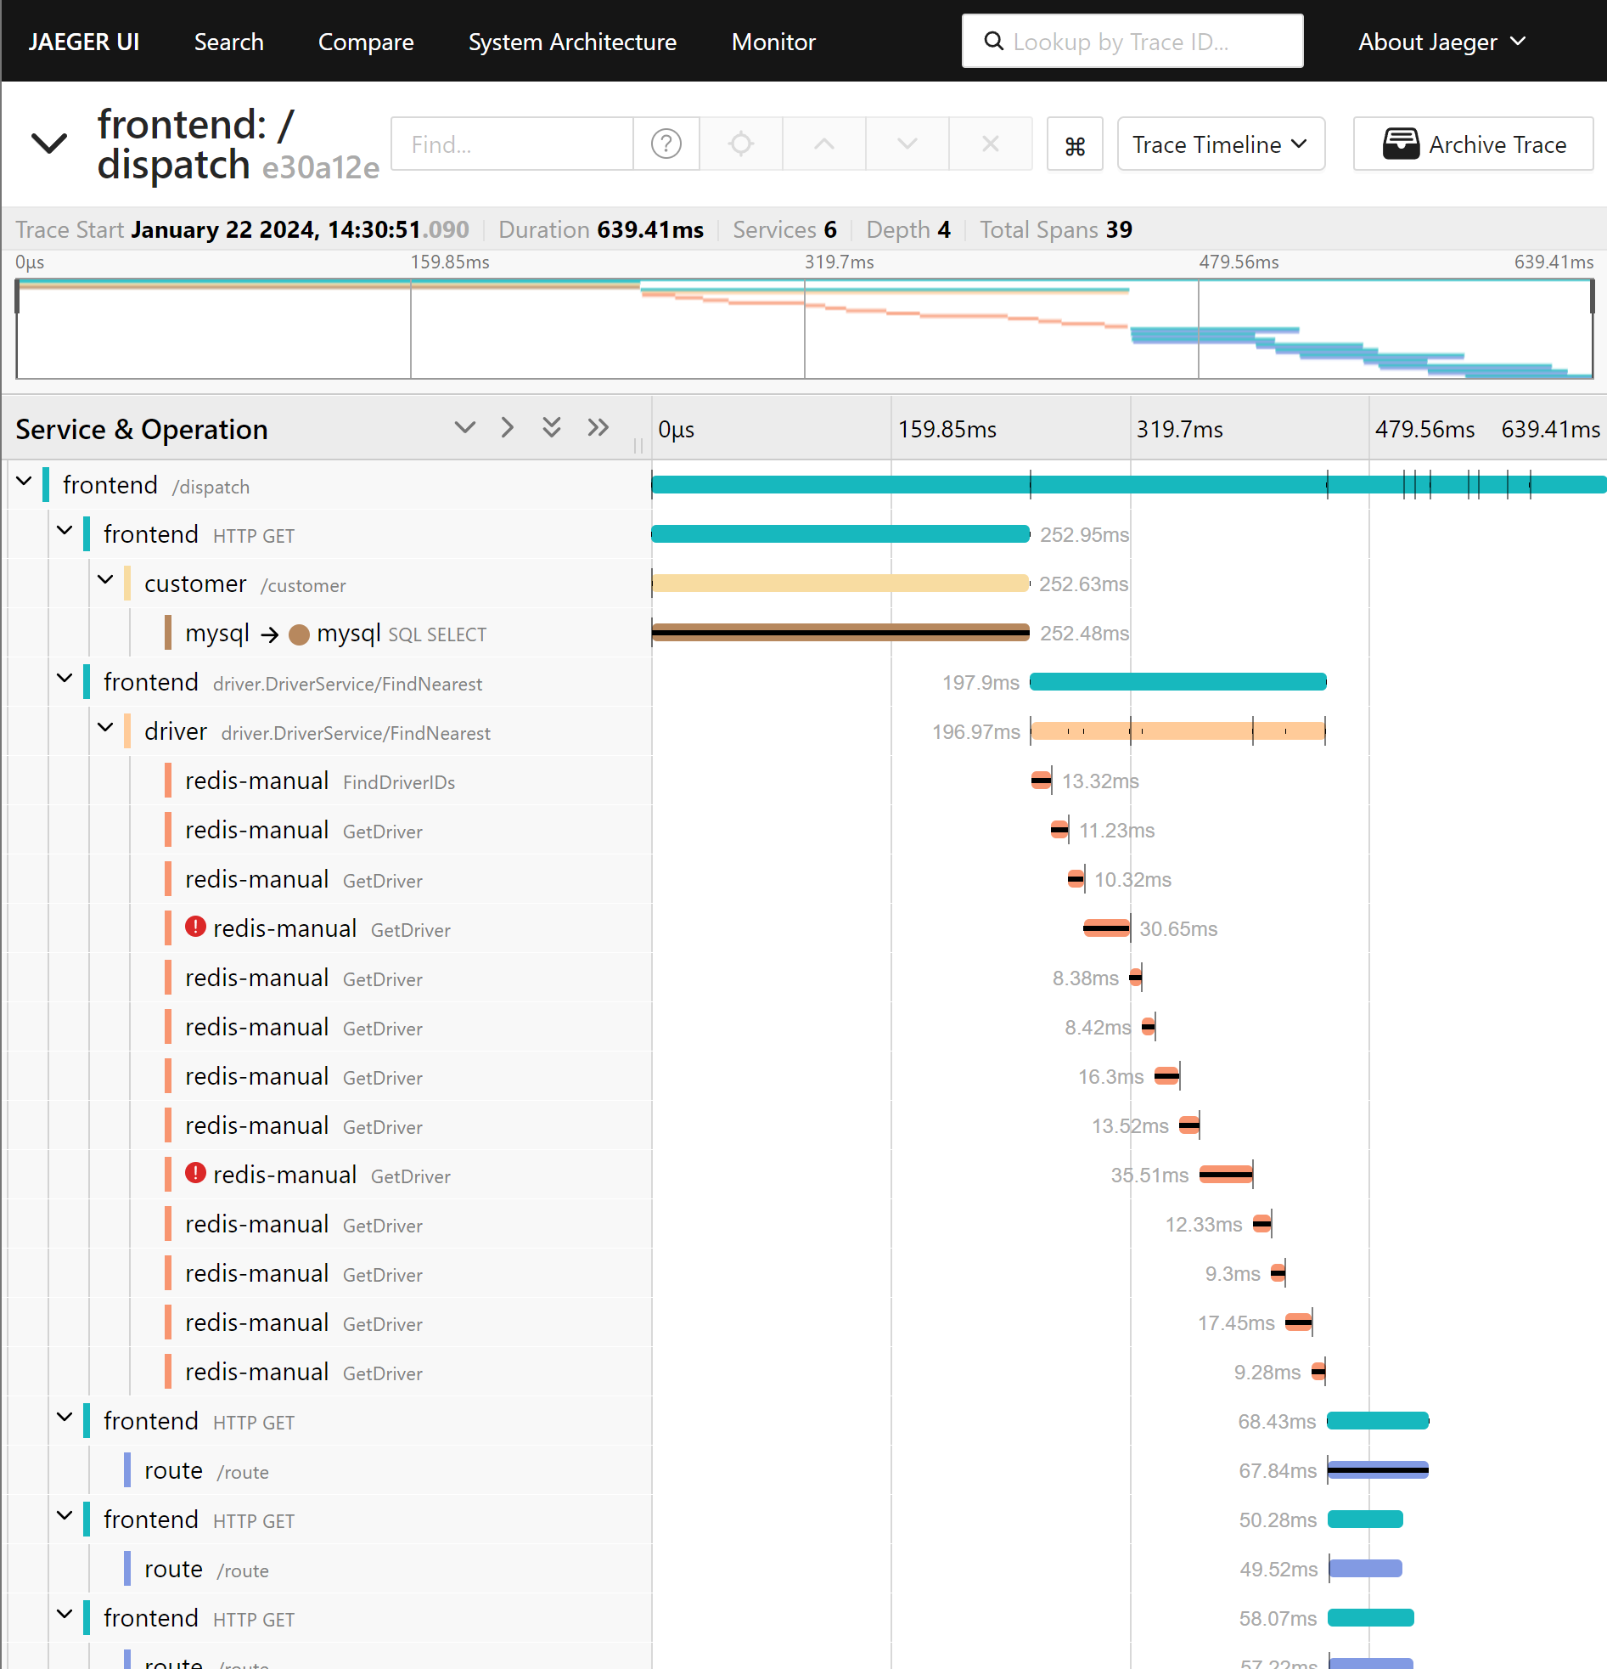Click the Lookup by Trace ID field
Screen dimensions: 1607x1669
[x=1141, y=42]
